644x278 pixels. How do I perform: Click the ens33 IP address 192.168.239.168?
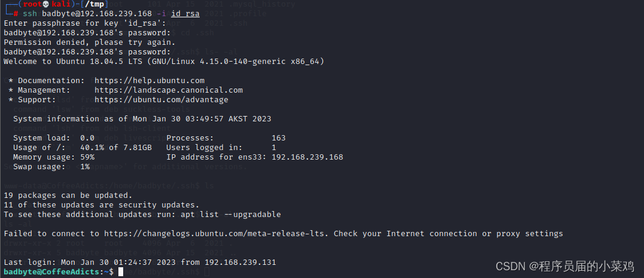pos(307,157)
